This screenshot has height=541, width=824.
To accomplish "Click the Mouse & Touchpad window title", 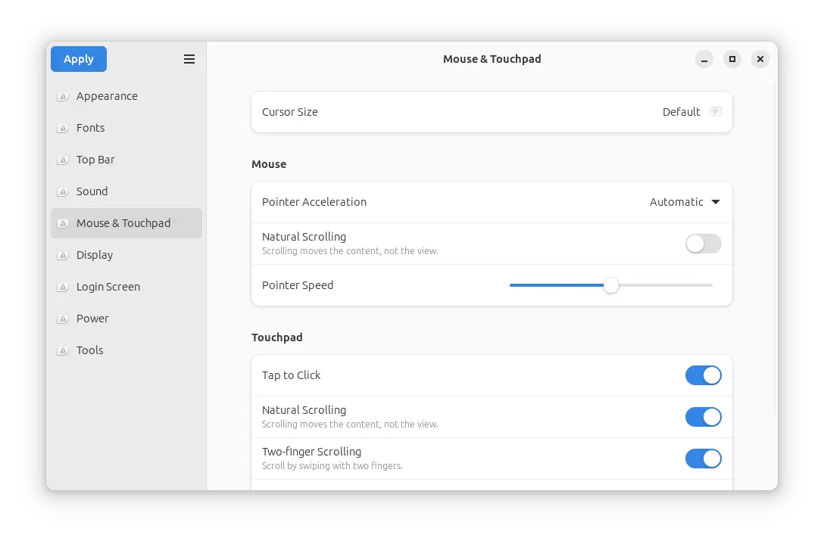I will (x=492, y=59).
